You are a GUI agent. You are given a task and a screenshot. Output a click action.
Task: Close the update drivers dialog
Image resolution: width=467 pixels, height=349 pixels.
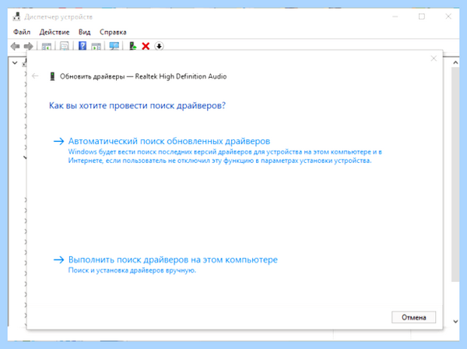[x=434, y=58]
